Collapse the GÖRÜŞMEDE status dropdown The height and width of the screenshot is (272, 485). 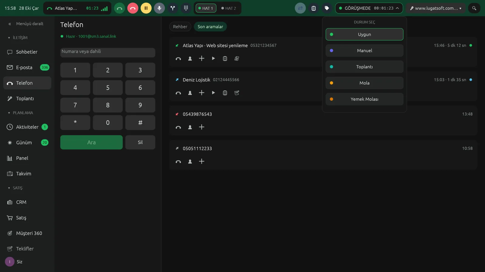(369, 8)
